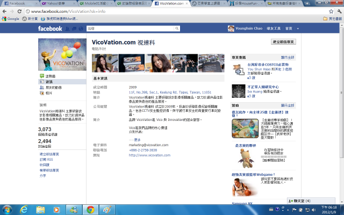Click Younghsin Chao name in header
This screenshot has width=344, height=215.
(249, 28)
